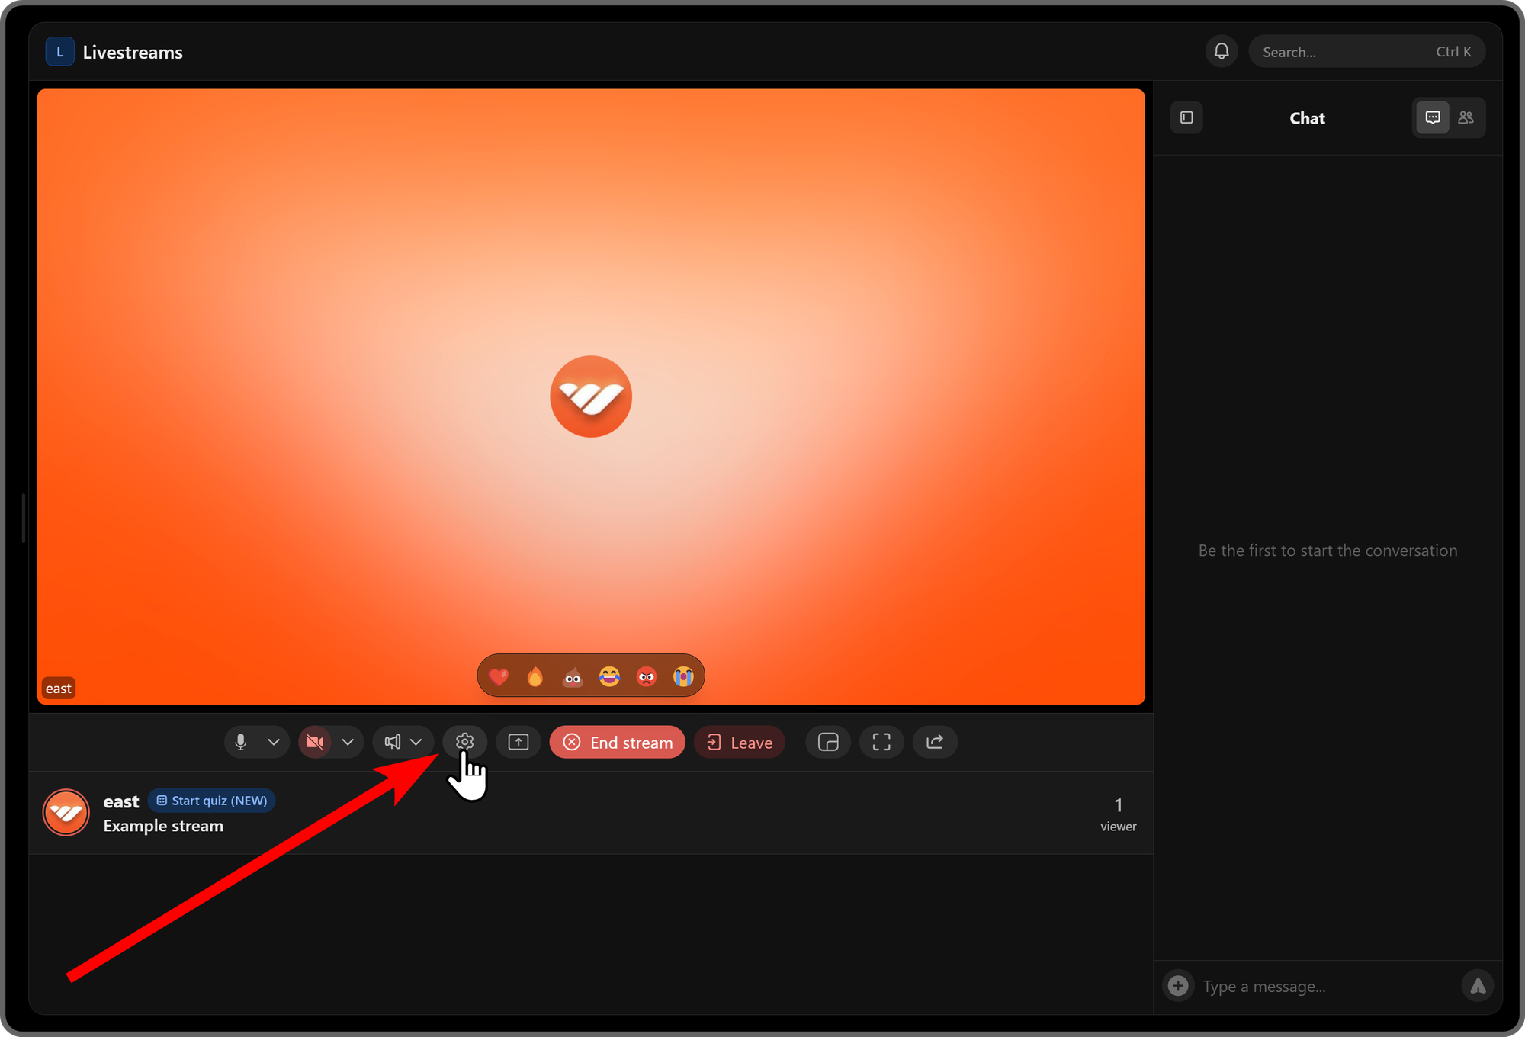Send the fire emoji reaction
Viewport: 1525px width, 1037px height.
[x=535, y=676]
